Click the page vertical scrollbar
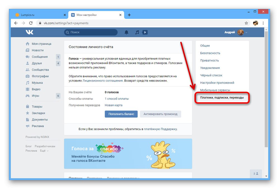This screenshot has width=279, height=189. tap(266, 89)
